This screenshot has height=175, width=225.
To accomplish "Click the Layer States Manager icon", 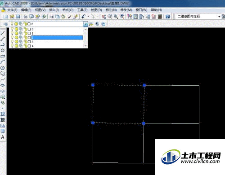I will [103, 24].
